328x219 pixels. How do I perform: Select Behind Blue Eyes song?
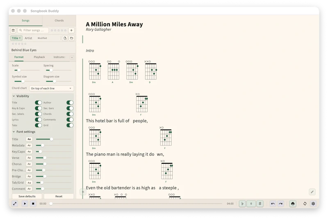(x=24, y=50)
